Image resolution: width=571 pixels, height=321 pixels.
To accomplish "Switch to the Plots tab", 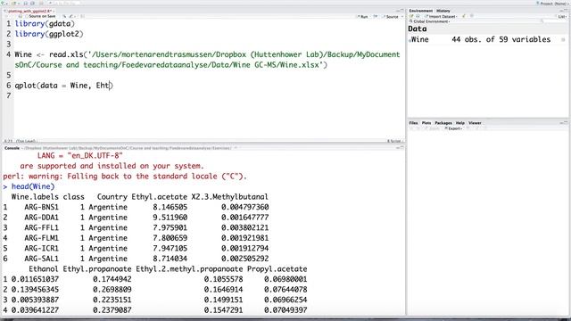I will pos(426,123).
